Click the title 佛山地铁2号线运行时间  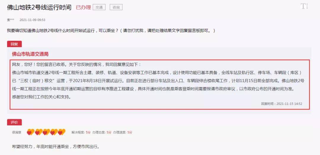pos(39,7)
